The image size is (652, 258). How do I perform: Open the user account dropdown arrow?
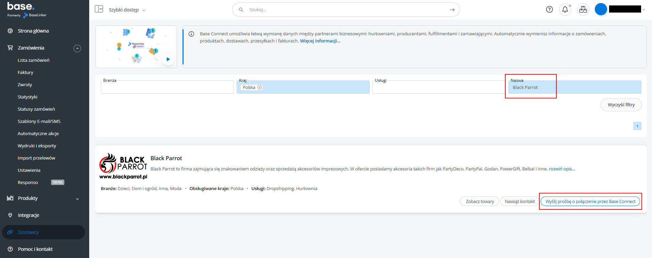coord(643,10)
